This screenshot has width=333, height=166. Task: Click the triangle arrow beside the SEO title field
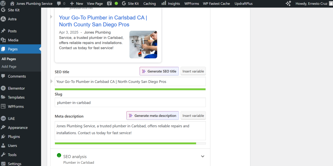click(x=51, y=82)
